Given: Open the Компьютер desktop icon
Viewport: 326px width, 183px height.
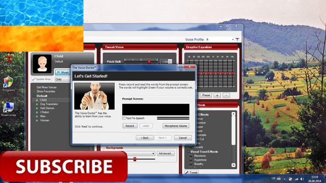Looking at the screenshot, I should coord(9,109).
